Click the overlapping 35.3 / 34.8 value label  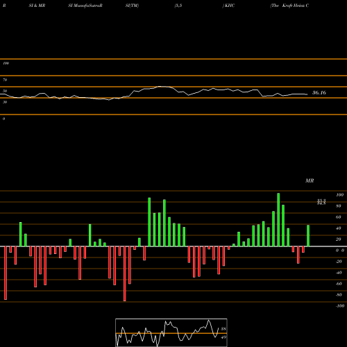pos(321,202)
